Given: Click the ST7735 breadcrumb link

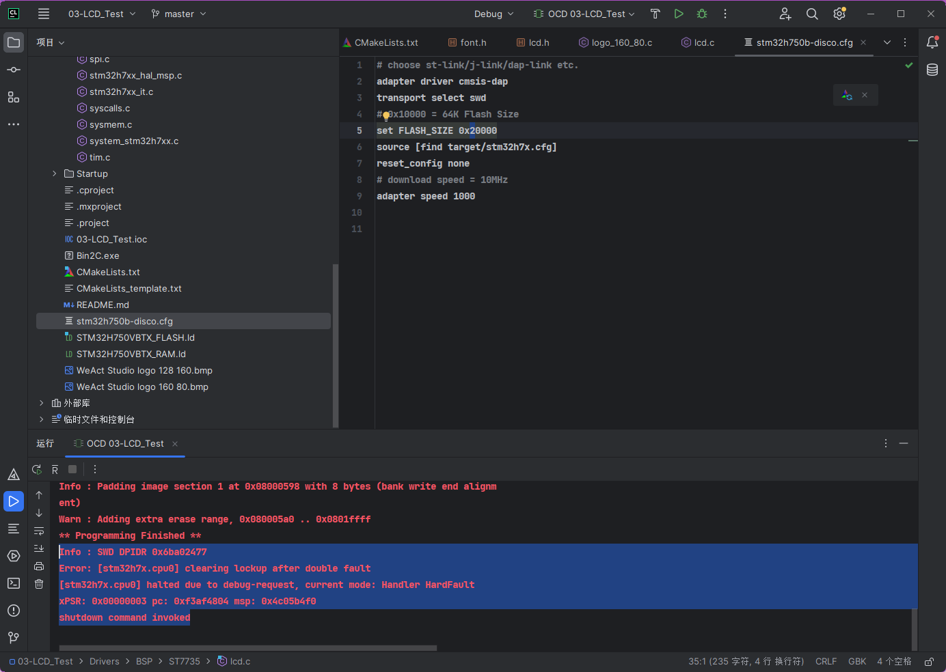Looking at the screenshot, I should (x=185, y=661).
